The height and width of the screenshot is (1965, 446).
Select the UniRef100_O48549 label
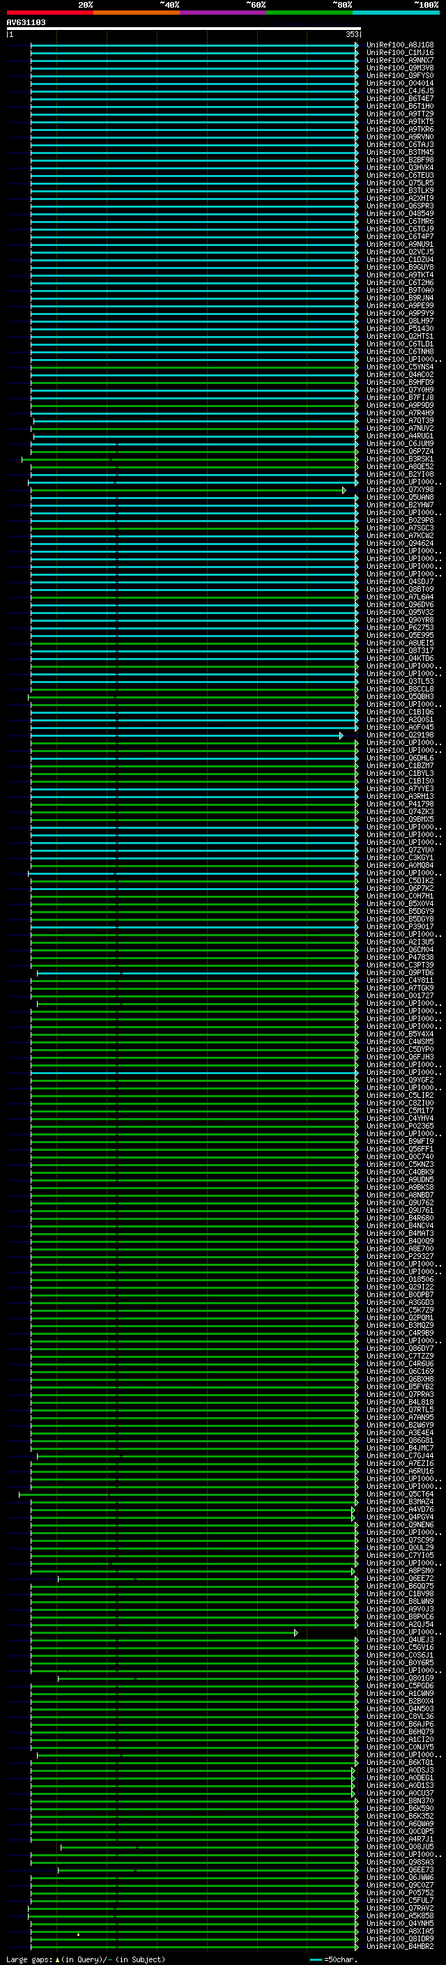pos(400,213)
